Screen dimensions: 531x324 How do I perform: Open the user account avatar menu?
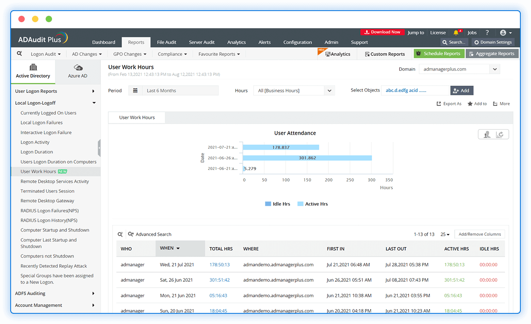[x=506, y=32]
